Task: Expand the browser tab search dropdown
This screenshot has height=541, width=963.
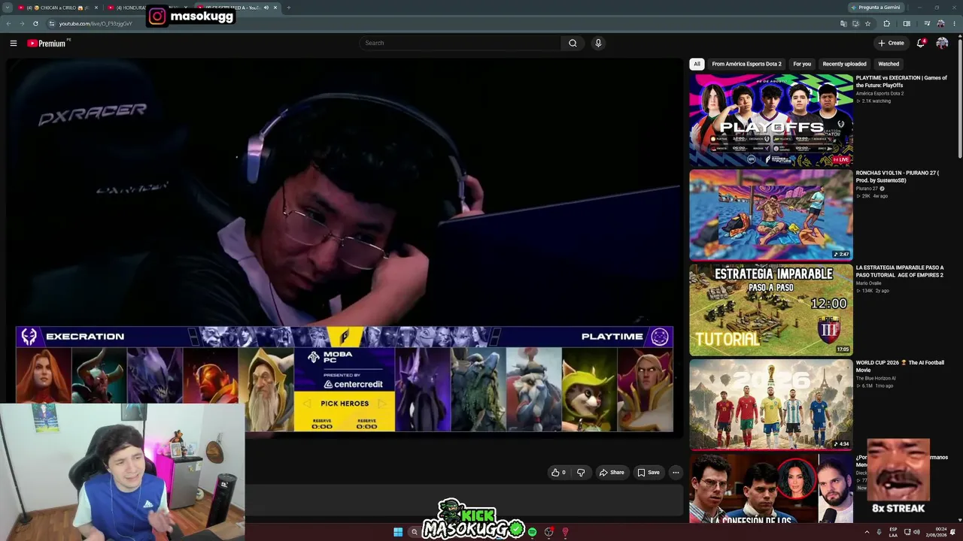Action: coord(8,8)
